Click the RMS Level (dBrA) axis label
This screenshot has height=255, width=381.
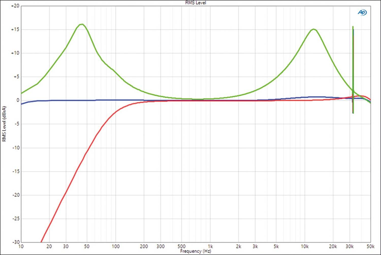click(4, 124)
